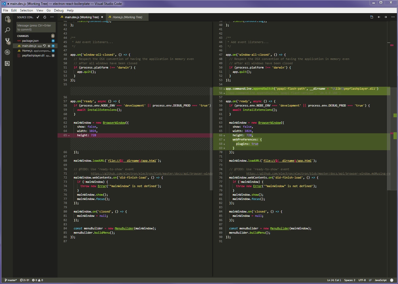Open the Go menu
Viewport: 398px width, 284px height.
click(48, 10)
